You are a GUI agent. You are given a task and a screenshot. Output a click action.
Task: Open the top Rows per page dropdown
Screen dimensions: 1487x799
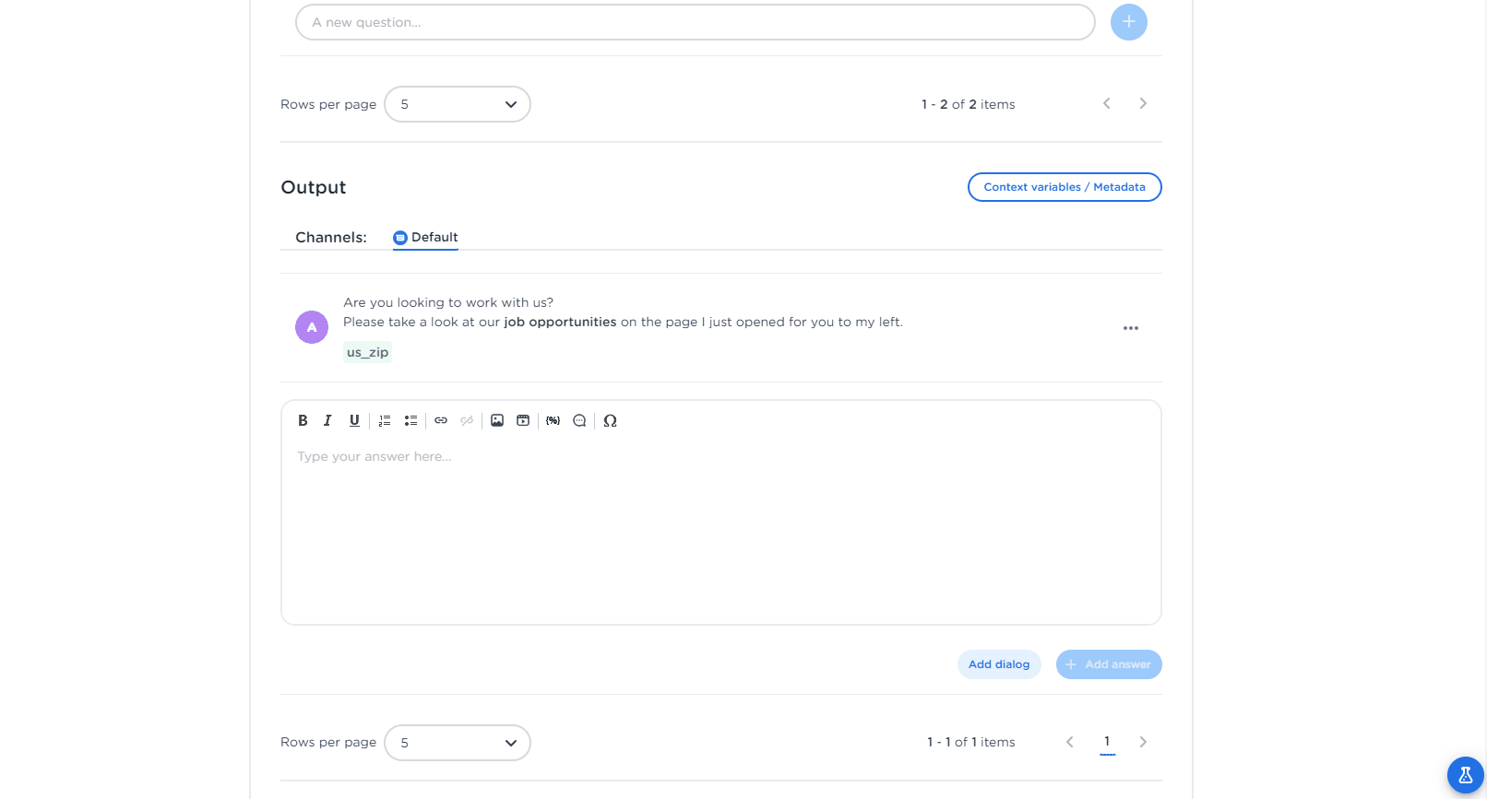tap(457, 104)
